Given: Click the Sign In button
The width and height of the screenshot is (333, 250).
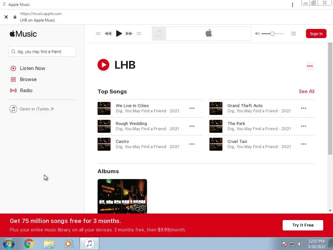Looking at the screenshot, I should pyautogui.click(x=316, y=34).
